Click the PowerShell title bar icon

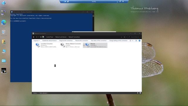pyautogui.click(x=12, y=12)
